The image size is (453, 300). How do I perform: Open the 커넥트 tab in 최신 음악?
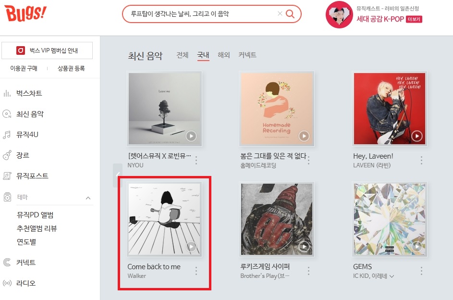[x=247, y=55]
